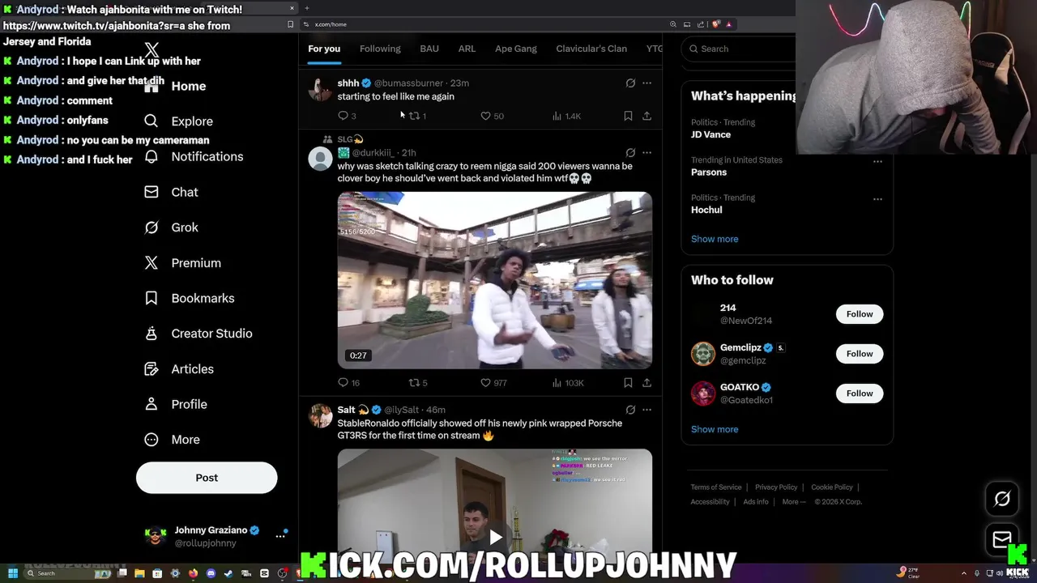Image resolution: width=1037 pixels, height=583 pixels.
Task: Switch to the Ape Gang tab
Action: [x=516, y=49]
